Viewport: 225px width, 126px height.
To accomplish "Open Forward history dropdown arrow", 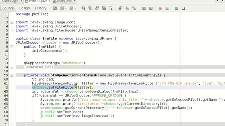I will click(75, 8).
